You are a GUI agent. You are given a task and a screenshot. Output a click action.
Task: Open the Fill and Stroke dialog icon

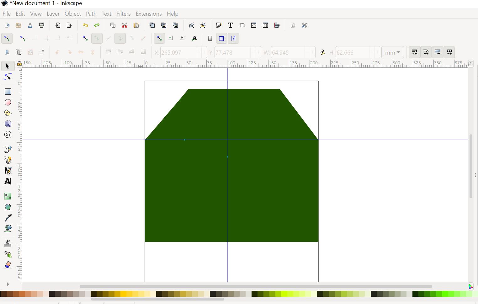pos(219,25)
